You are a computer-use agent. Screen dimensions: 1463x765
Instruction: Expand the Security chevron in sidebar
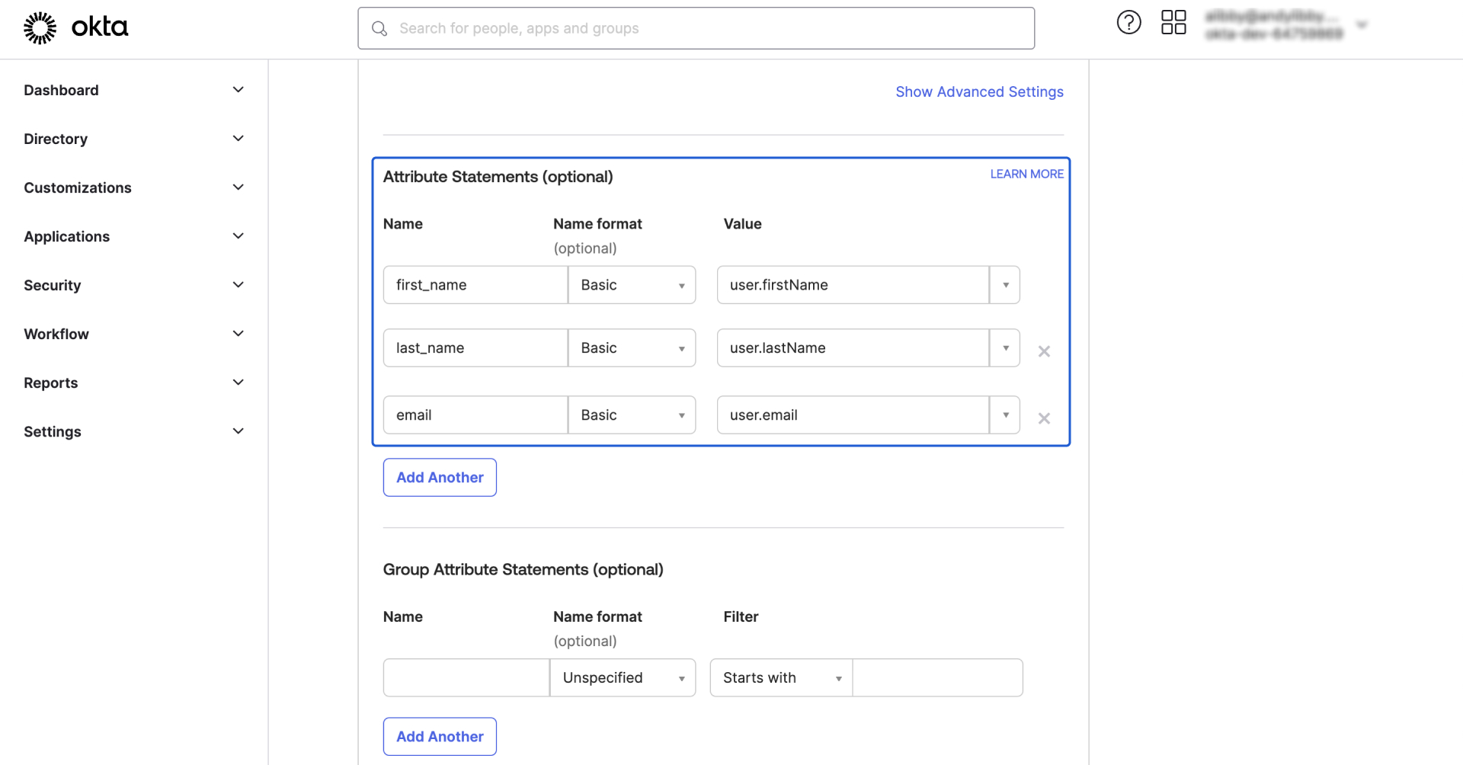point(238,285)
